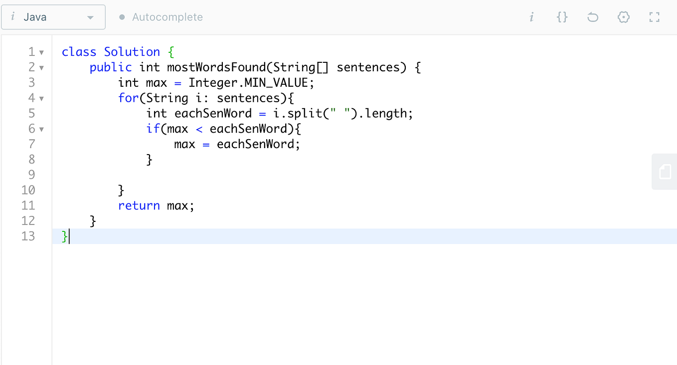Collapse the mostWordsFound method fold arrow on line 2
Screen dimensions: 677x365
pos(41,68)
